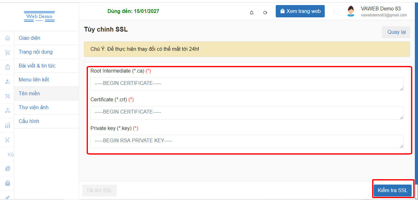Go to Bài viết & tin tức
This screenshot has height=200, width=418.
37,66
